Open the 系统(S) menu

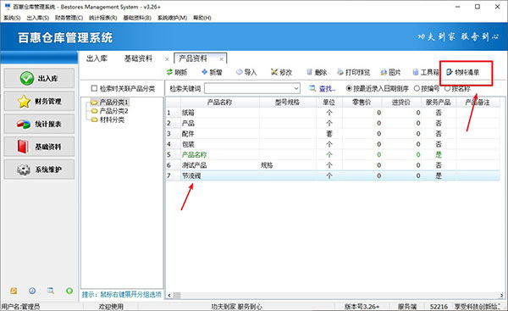tap(12, 18)
